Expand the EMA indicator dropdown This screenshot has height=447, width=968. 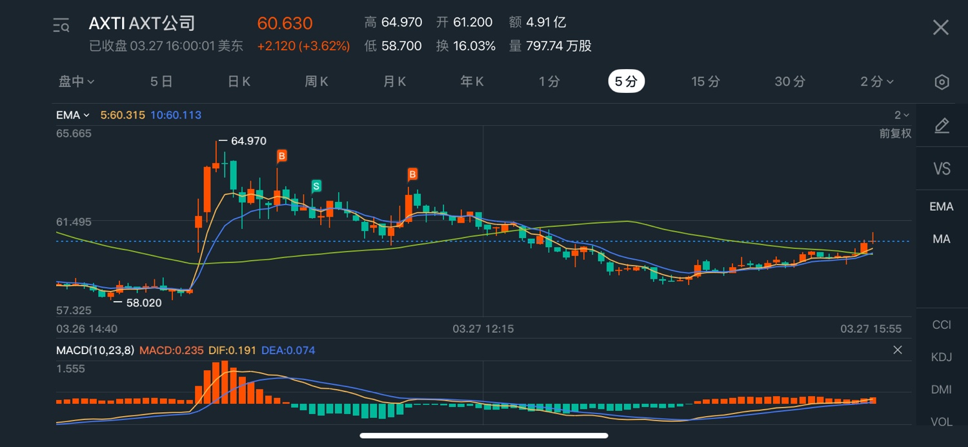tap(73, 115)
